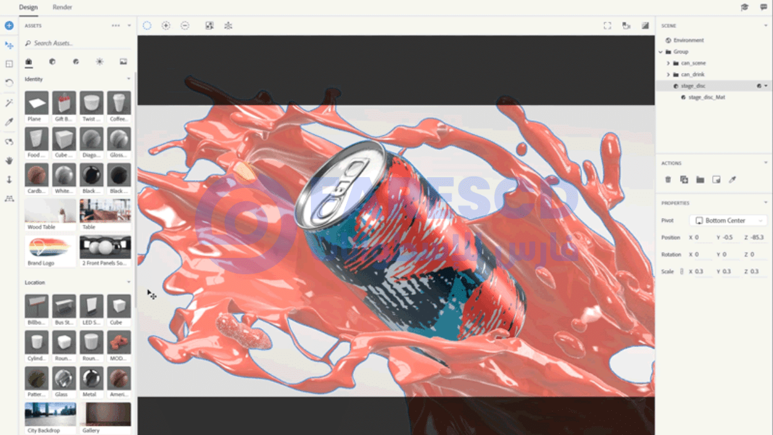Collapse the Properties panel

pyautogui.click(x=766, y=203)
